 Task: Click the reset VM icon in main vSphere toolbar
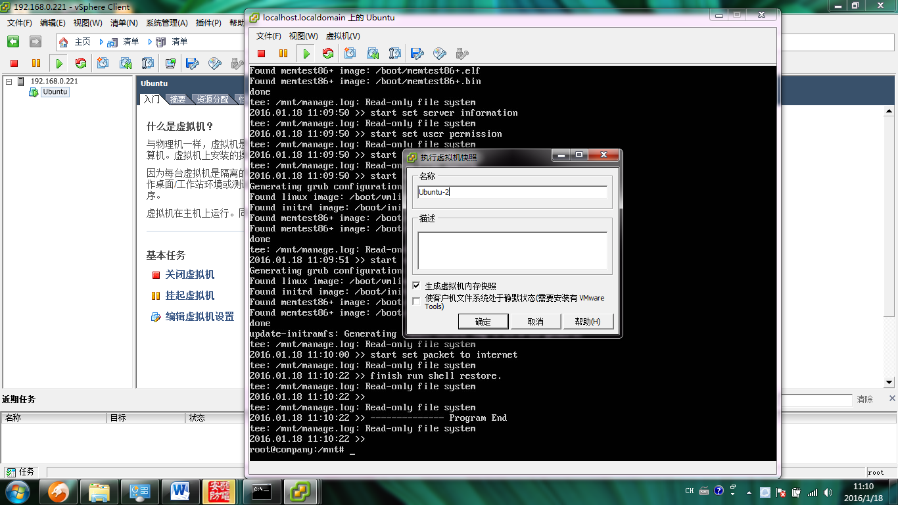click(x=81, y=63)
